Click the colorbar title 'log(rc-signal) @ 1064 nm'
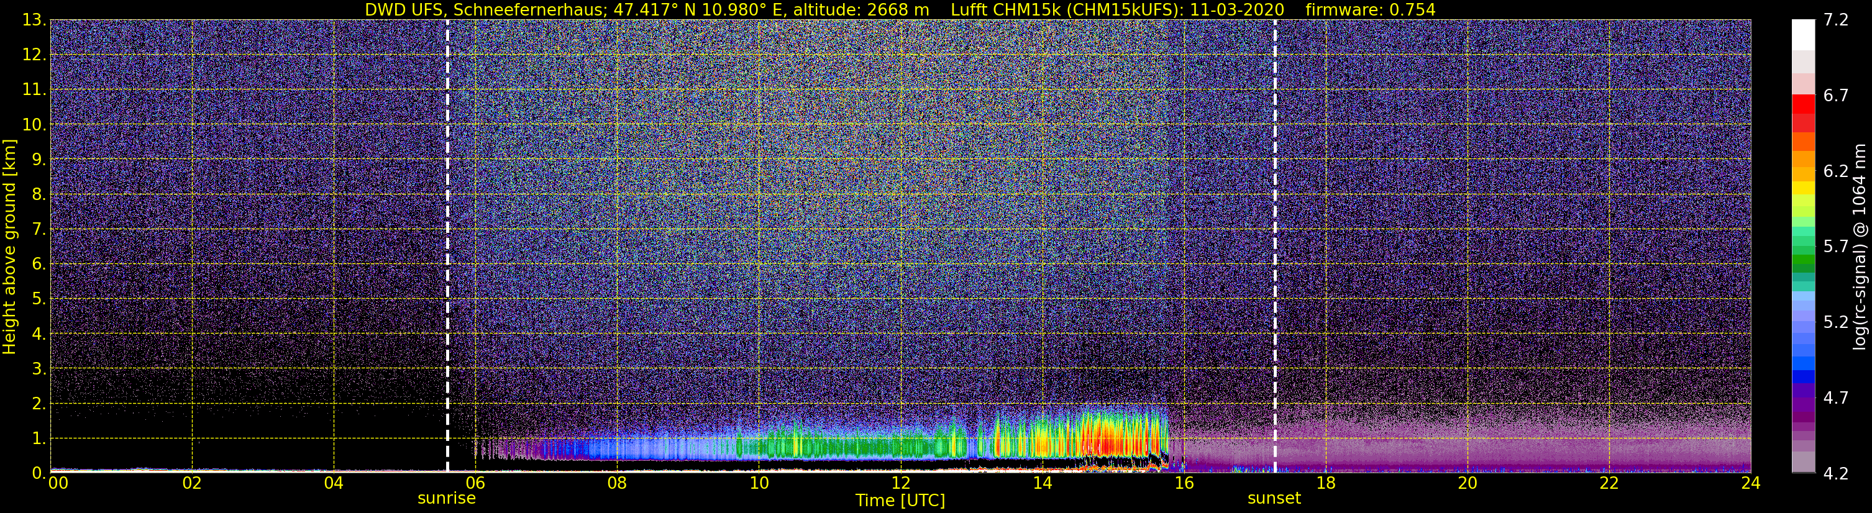The width and height of the screenshot is (1872, 513). point(1860,247)
